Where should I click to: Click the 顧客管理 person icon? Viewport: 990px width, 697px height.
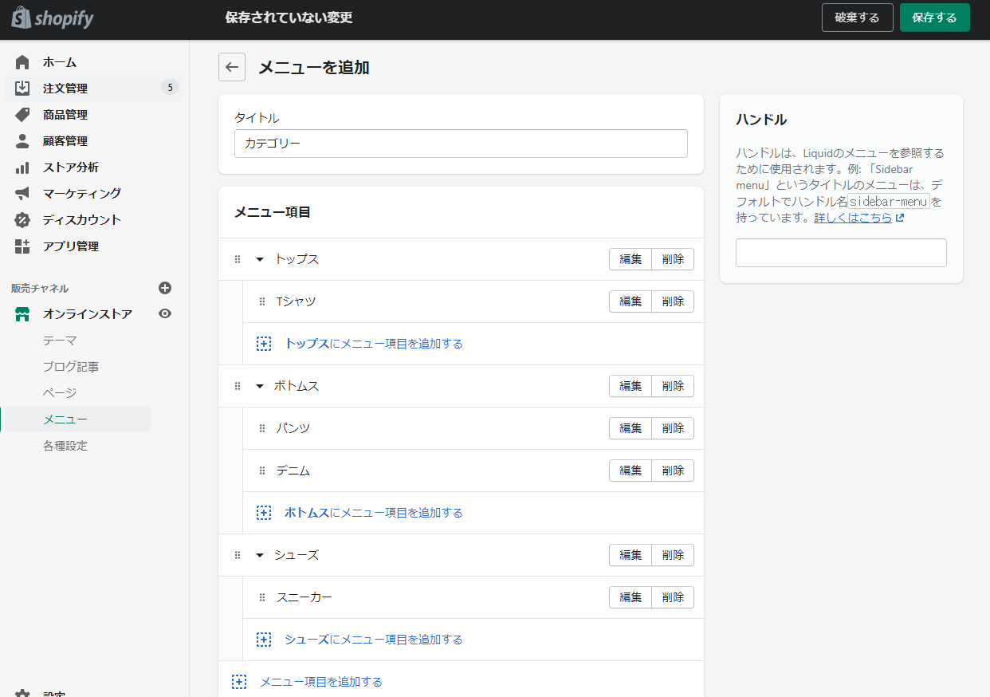point(22,141)
